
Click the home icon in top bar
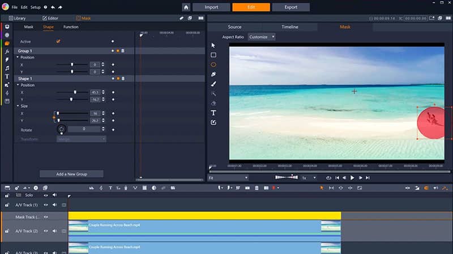[186, 7]
